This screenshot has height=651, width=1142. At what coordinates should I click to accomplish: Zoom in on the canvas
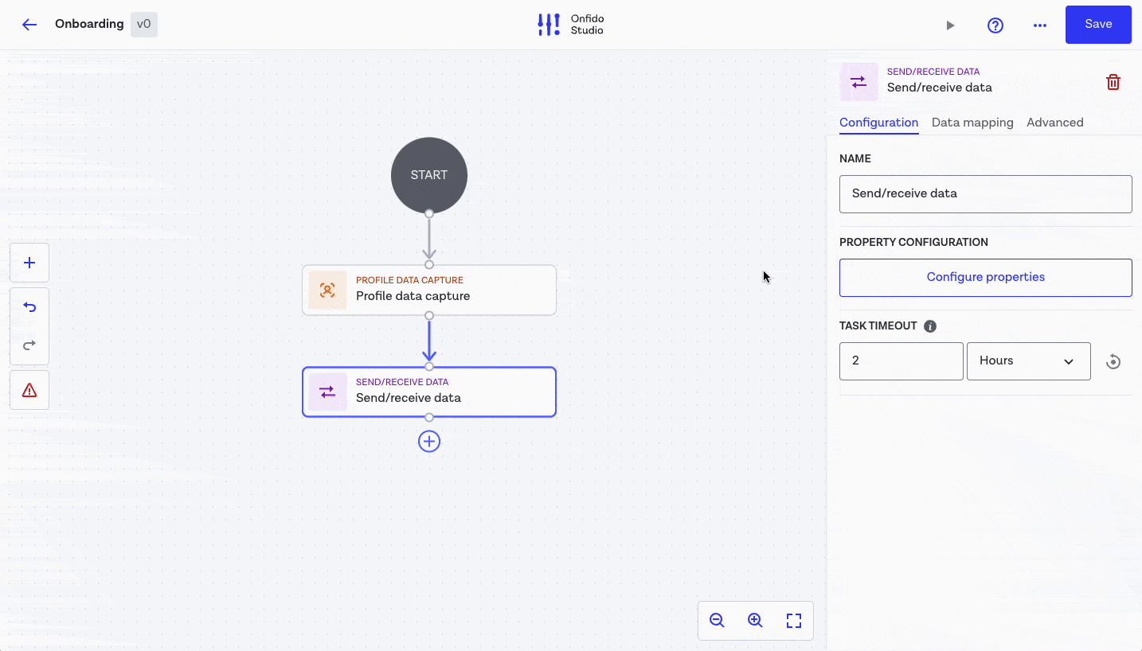pos(755,621)
